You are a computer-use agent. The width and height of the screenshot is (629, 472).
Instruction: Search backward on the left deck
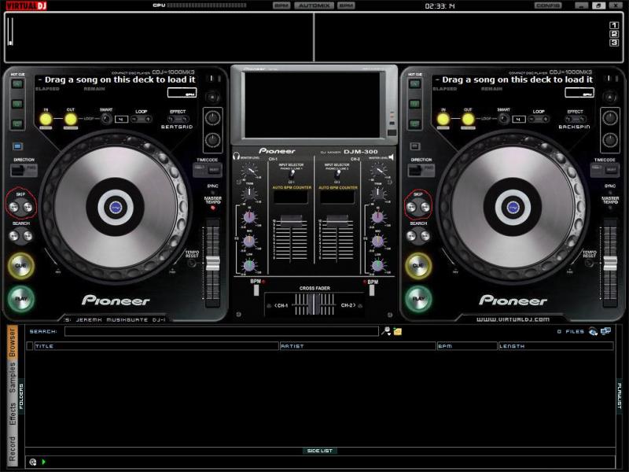[x=14, y=236]
